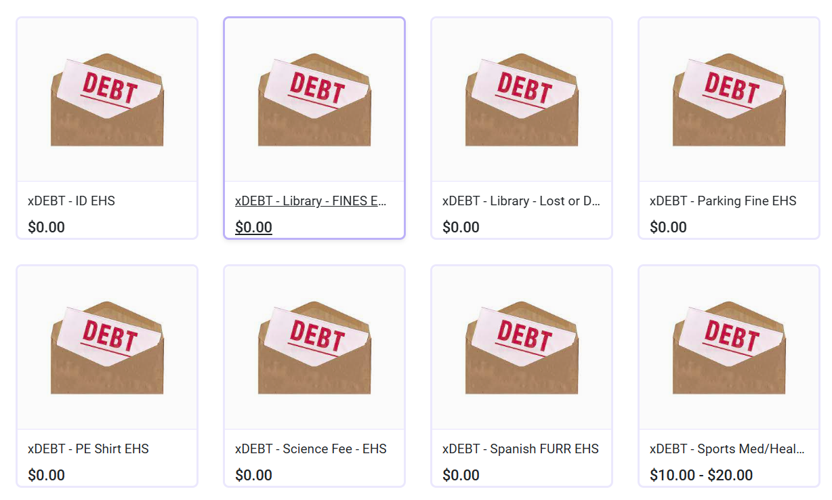Click the Spanish FURR EHS product picture

coord(521,346)
